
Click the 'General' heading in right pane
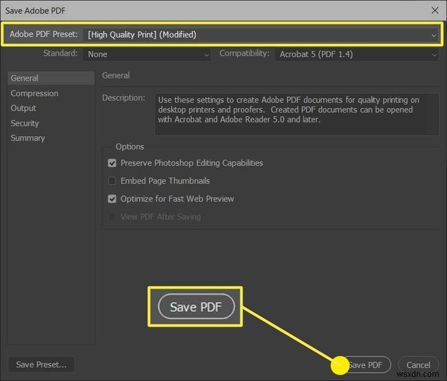coord(116,75)
